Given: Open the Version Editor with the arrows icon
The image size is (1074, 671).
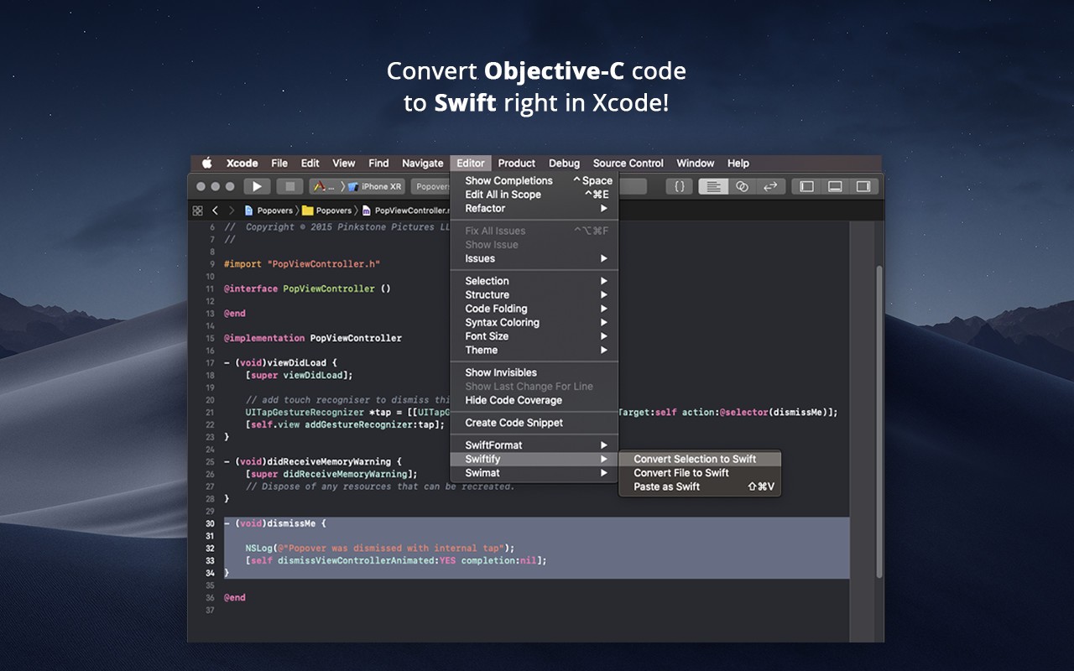Looking at the screenshot, I should [770, 185].
